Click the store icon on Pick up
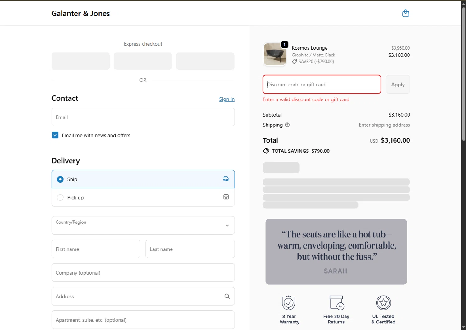The image size is (466, 330). click(226, 197)
